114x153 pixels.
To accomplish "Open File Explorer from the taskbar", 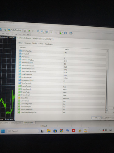I will point(49,131).
